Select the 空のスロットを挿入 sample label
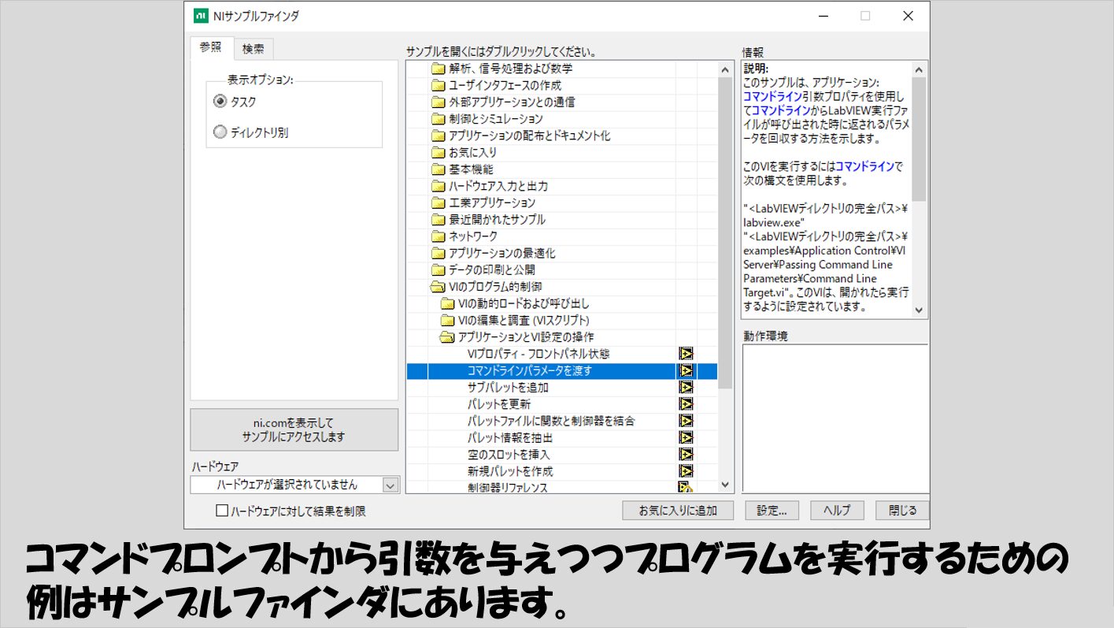Screen dimensions: 1114x628 509,455
